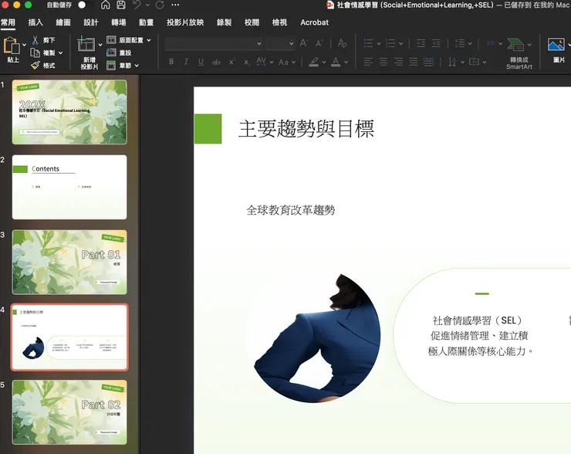Apply the text highlight color
Screen dimensions: 571x454
point(313,62)
